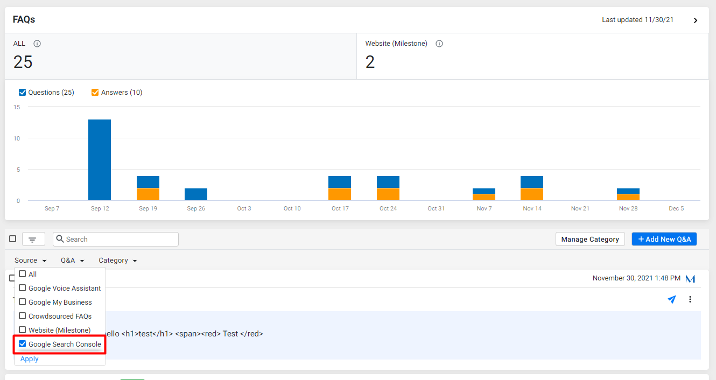
Task: Expand the Q&A dropdown filter
Action: pyautogui.click(x=73, y=261)
